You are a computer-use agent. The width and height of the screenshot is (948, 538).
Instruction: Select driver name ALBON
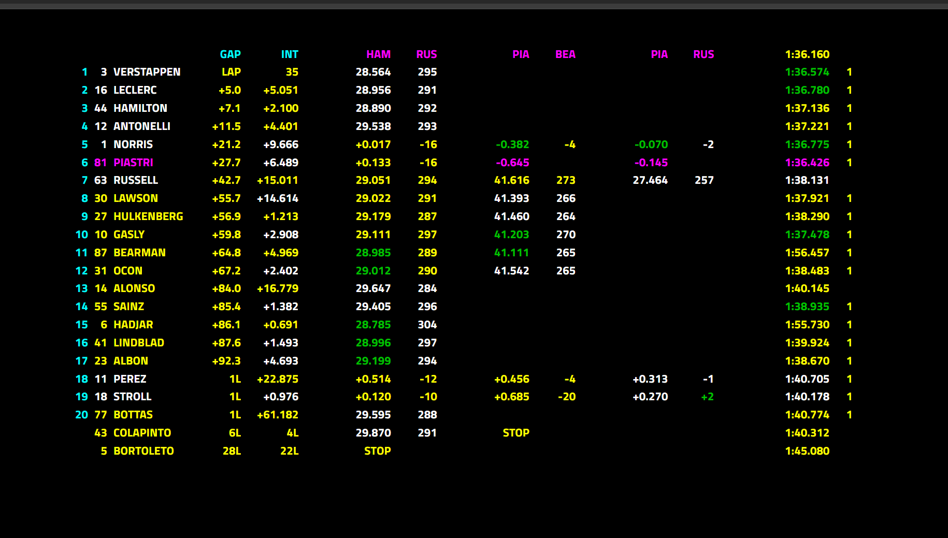(131, 361)
